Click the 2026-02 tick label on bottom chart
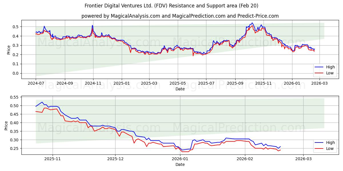The width and height of the screenshot is (343, 171). (x=245, y=159)
